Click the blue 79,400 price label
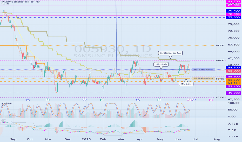The height and width of the screenshot is (142, 242). point(234,11)
